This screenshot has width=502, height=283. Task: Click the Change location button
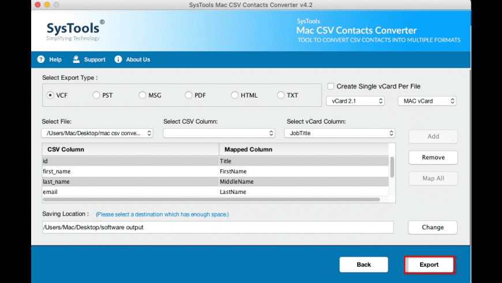433,227
